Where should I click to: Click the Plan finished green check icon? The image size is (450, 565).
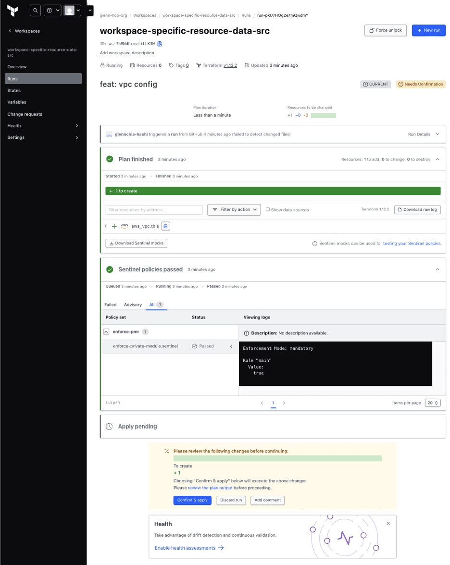point(110,159)
